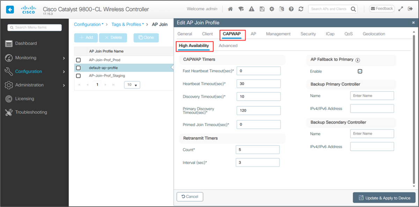419x207 pixels.
Task: Click the Configuration wrench icon in sidebar
Action: pyautogui.click(x=9, y=72)
